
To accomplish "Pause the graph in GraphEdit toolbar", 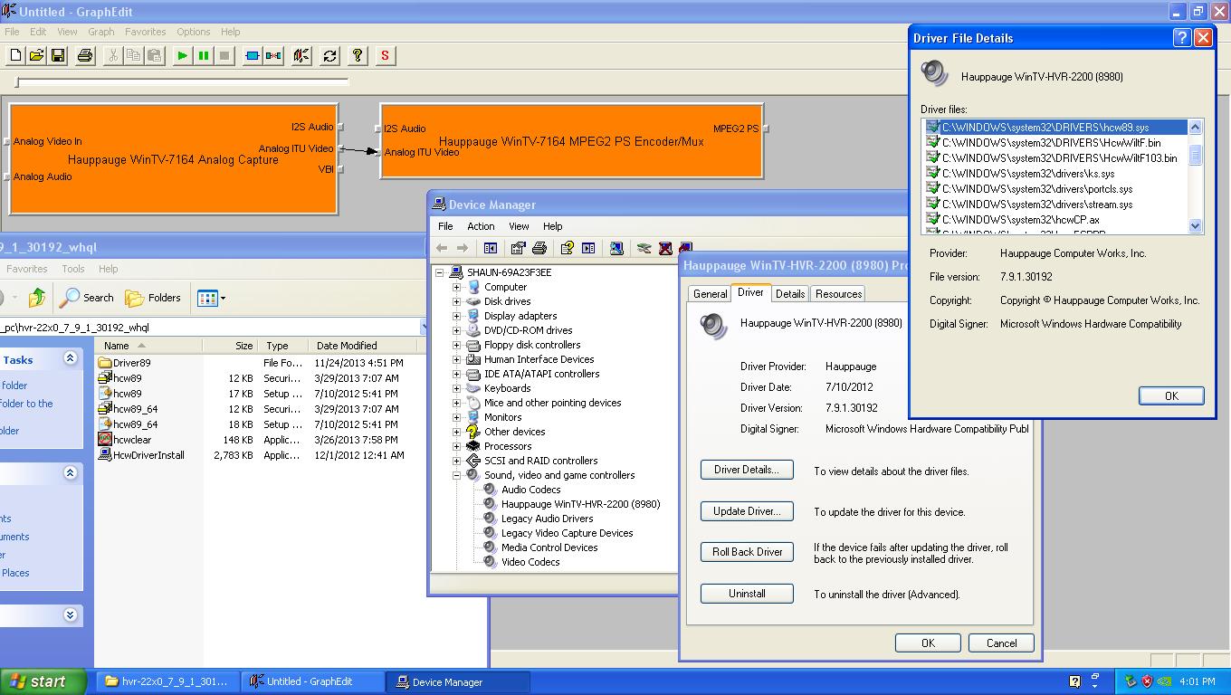I will [x=204, y=56].
